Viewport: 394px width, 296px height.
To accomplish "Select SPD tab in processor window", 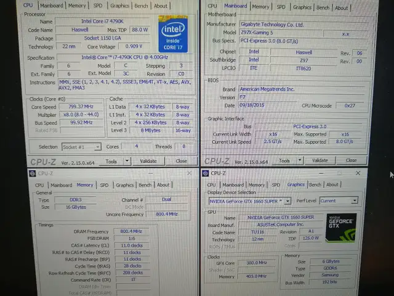I will 98,6.
